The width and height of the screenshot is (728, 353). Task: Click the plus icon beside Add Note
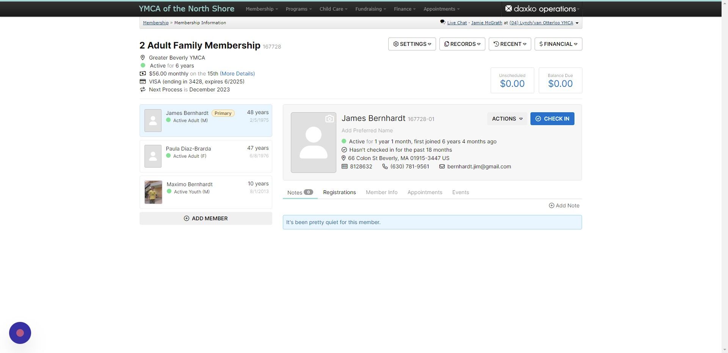tap(551, 206)
